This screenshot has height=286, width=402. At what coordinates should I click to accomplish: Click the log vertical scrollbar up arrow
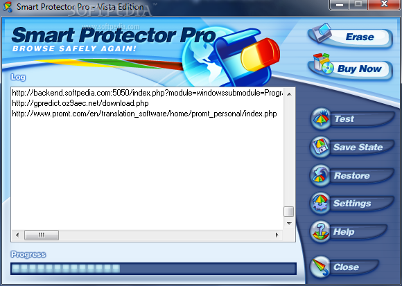289,94
